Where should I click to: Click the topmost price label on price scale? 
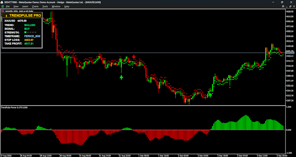[x=290, y=12]
